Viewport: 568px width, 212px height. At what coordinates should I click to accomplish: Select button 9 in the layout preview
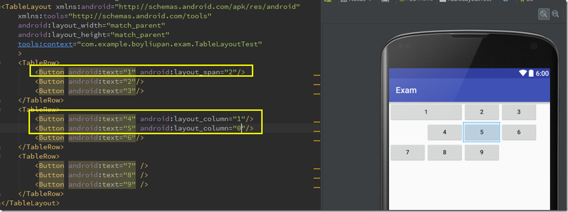[481, 152]
